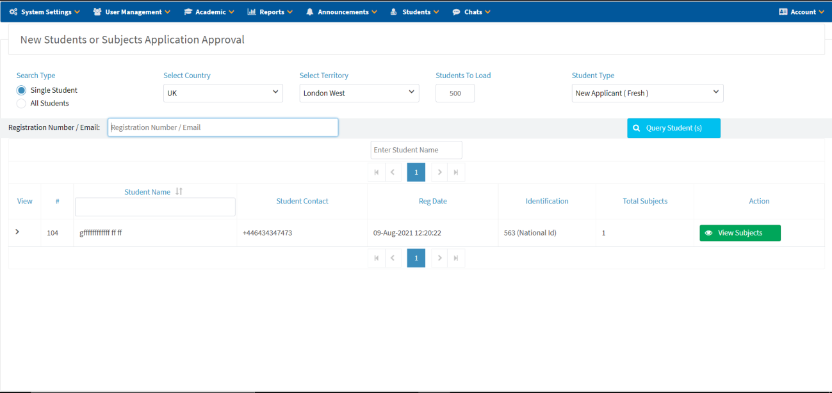Viewport: 832px width, 393px height.
Task: Click the next-page arrow in bottom pagination
Action: 439,258
